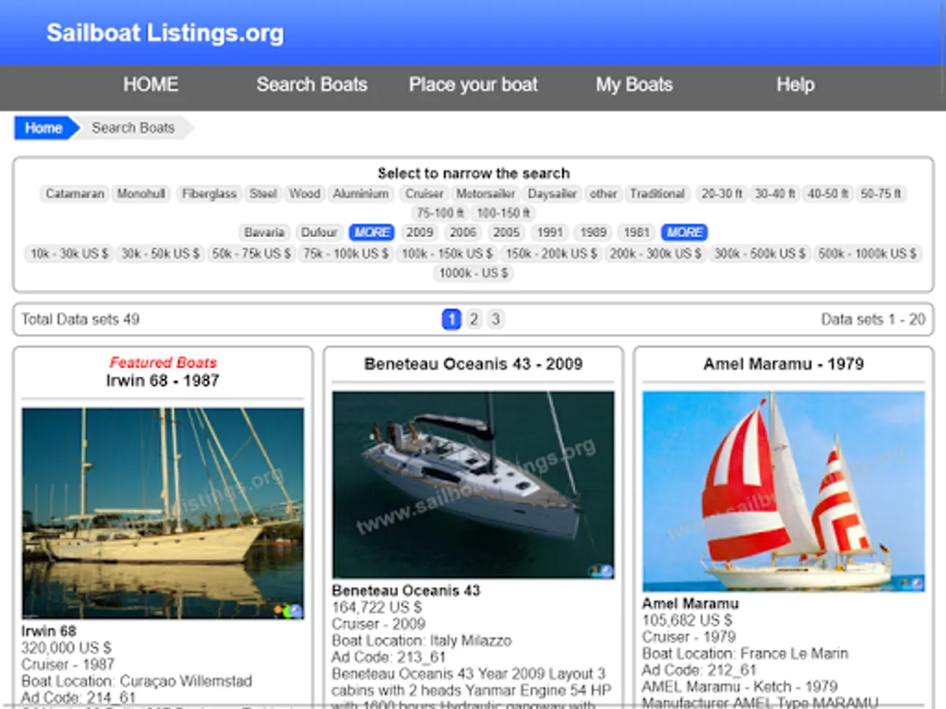Viewport: 946px width, 709px height.
Task: Click the multi-photo icon on Irwin 68 image
Action: tap(289, 611)
